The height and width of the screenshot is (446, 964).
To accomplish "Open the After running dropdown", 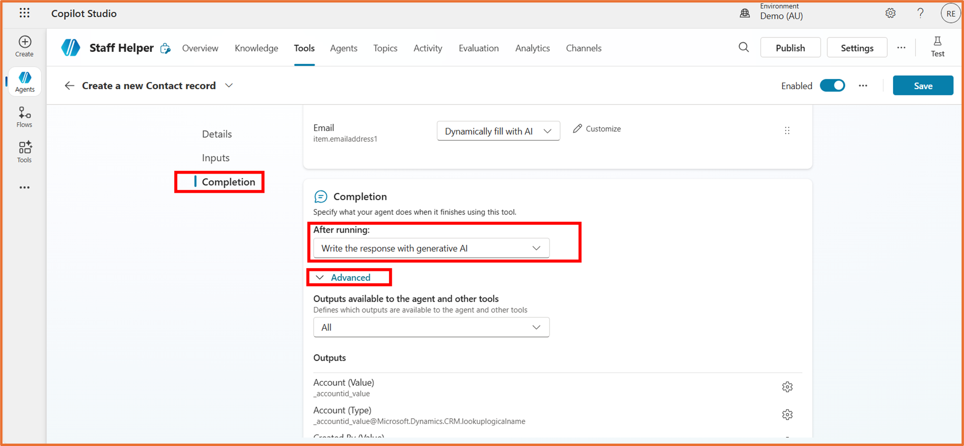I will pos(431,248).
